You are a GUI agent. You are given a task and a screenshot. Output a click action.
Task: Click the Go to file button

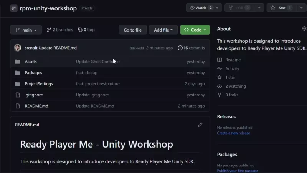(132, 30)
